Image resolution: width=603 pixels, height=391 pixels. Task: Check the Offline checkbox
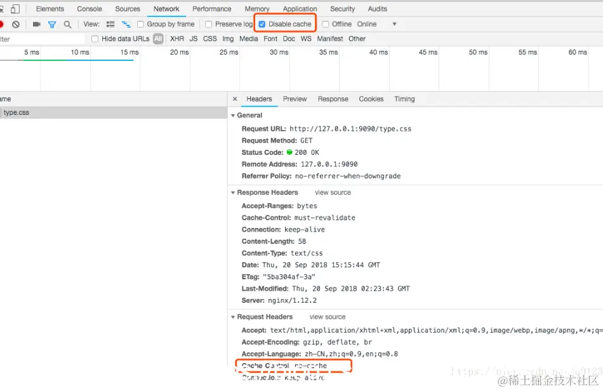pyautogui.click(x=326, y=24)
